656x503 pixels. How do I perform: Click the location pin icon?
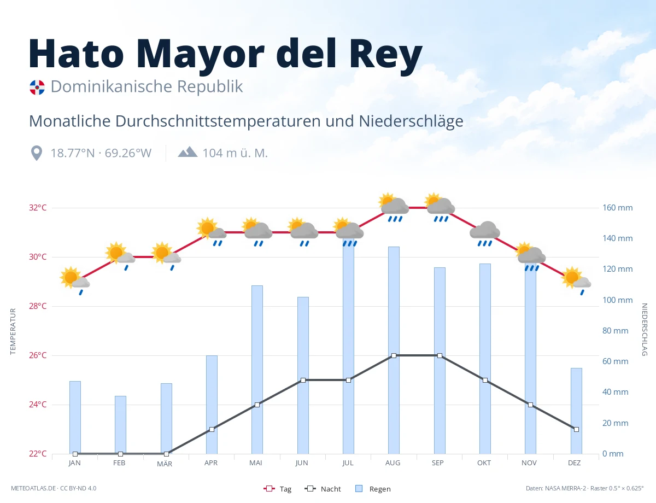click(37, 153)
